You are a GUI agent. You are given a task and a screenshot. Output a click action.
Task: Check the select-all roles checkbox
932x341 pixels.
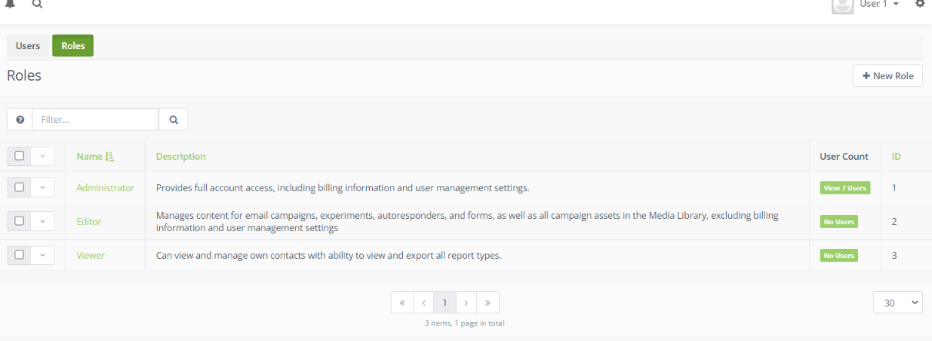[19, 156]
